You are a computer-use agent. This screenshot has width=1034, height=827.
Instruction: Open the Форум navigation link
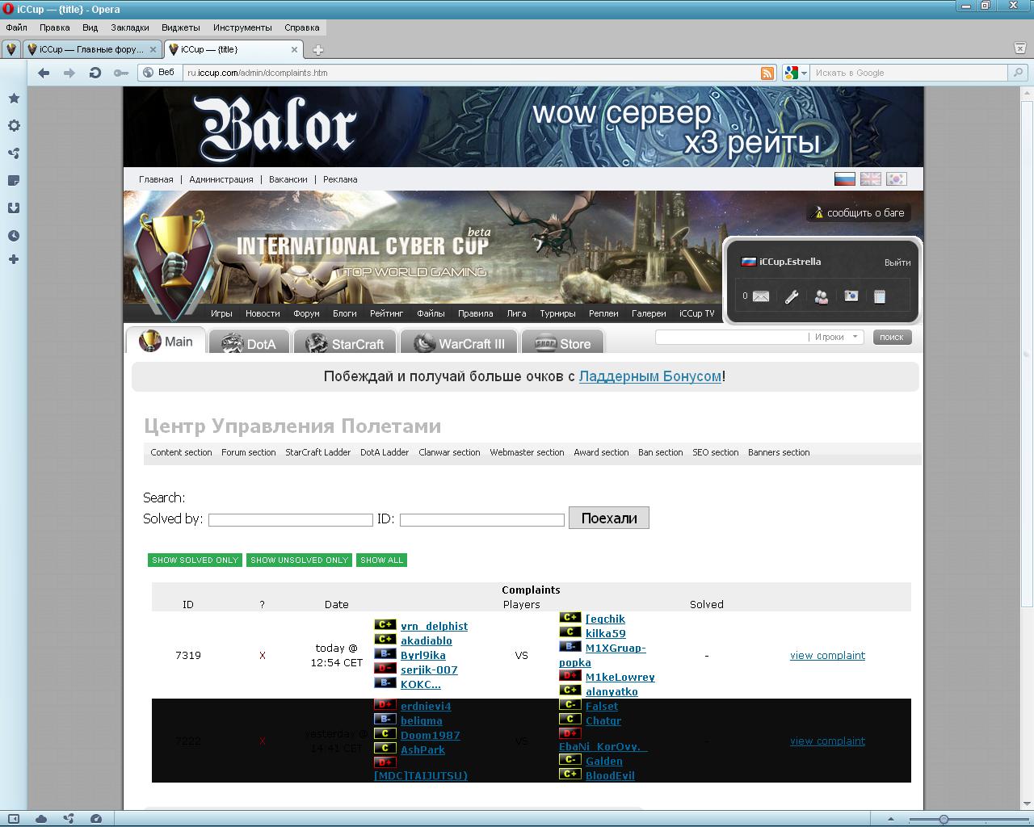[307, 313]
